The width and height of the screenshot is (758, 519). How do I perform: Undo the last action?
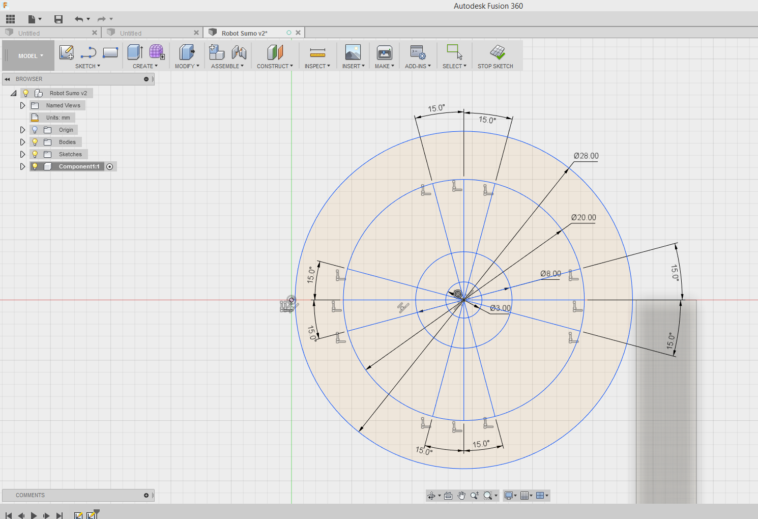coord(79,19)
